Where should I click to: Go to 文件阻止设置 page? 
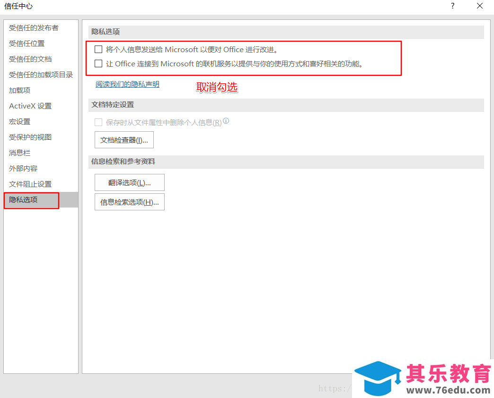click(41, 184)
